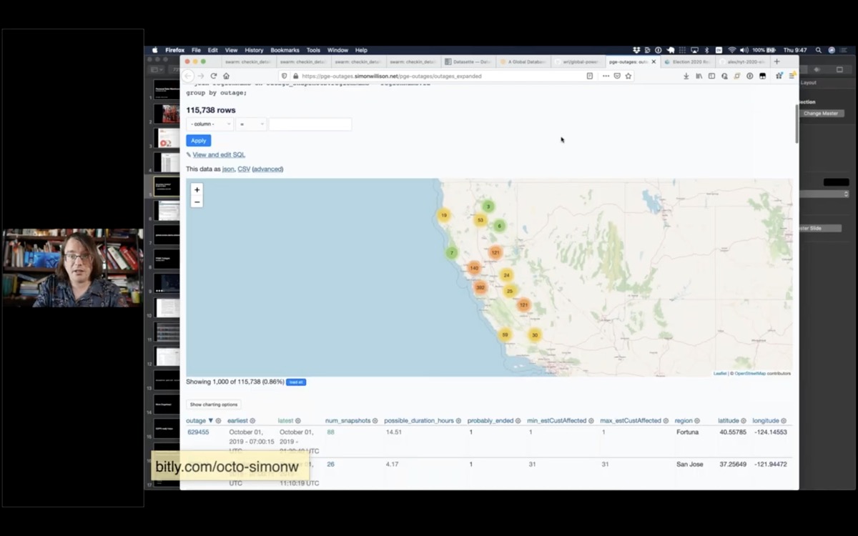Click Show charting options button
The width and height of the screenshot is (858, 536).
pos(213,405)
